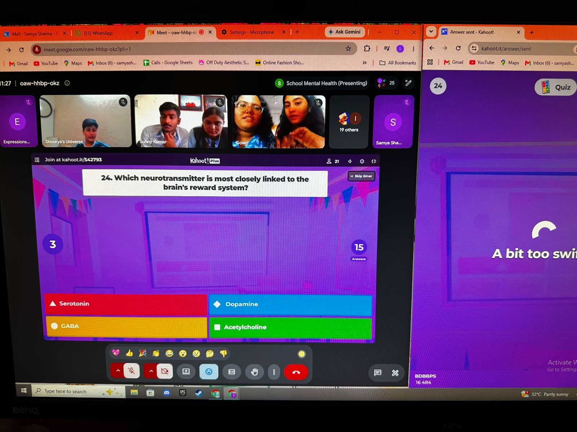Show more bookmarks with the double chevron
This screenshot has height=432, width=577.
pyautogui.click(x=365, y=63)
